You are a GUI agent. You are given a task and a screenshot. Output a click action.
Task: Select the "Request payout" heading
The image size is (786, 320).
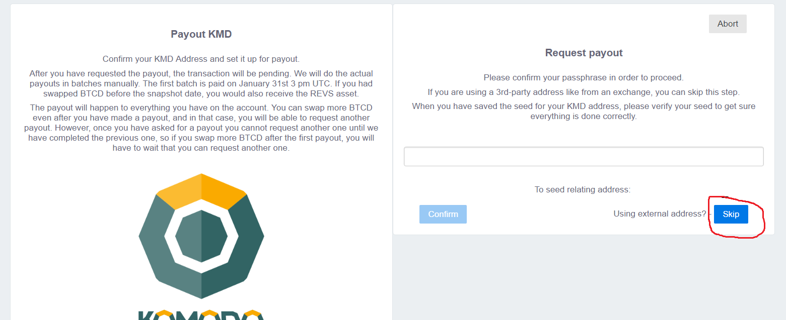[584, 53]
